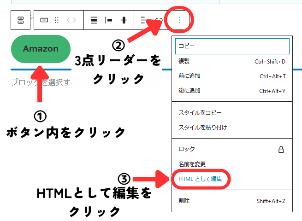
Task: Choose 削除 from the menu
Action: (x=232, y=201)
